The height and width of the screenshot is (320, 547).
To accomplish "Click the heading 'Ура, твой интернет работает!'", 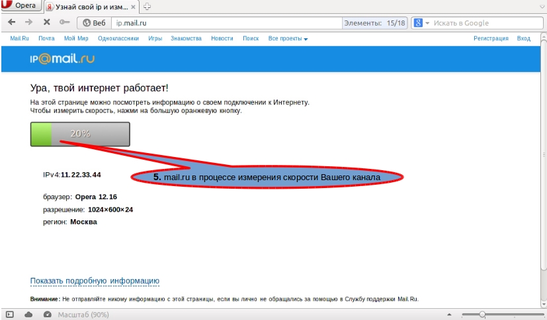I will click(x=99, y=88).
